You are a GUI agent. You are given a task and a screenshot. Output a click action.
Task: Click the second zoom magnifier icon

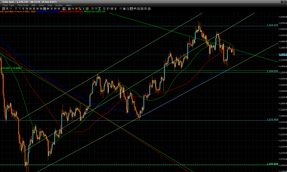click(96, 9)
